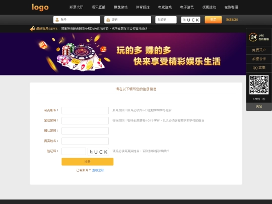This screenshot has height=204, width=272.
Task: Refresh the header LUCK captcha image
Action: coord(191,20)
